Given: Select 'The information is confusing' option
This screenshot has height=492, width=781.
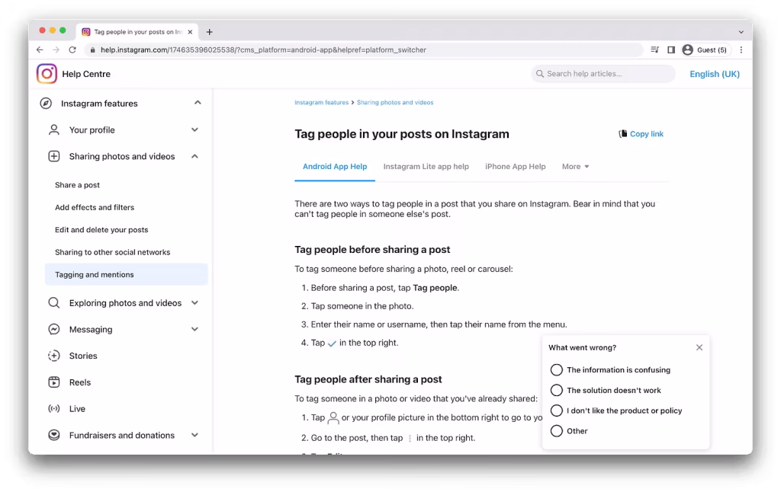Looking at the screenshot, I should [556, 369].
